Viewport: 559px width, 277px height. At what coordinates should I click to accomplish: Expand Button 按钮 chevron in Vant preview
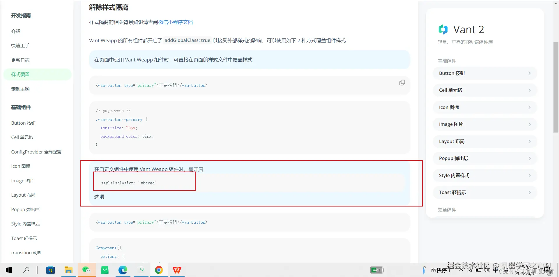530,73
